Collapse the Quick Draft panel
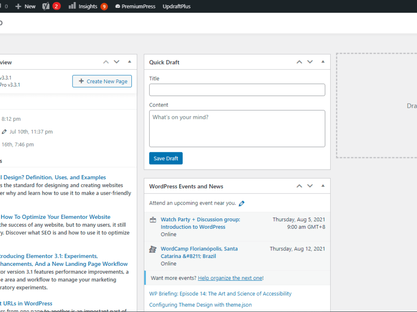417x312 pixels. pos(323,62)
